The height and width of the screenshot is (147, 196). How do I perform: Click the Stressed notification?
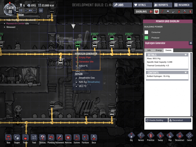[11, 27]
